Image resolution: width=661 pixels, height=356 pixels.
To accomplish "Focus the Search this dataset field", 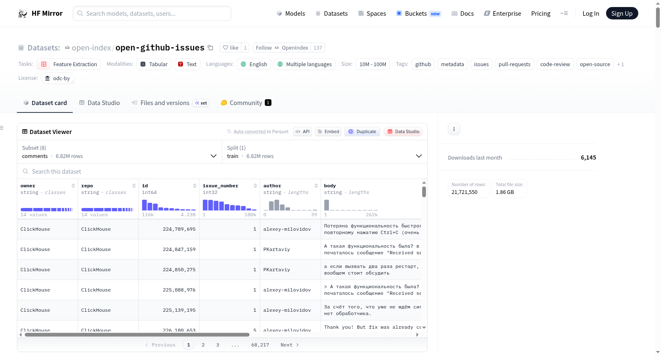I will click(222, 172).
